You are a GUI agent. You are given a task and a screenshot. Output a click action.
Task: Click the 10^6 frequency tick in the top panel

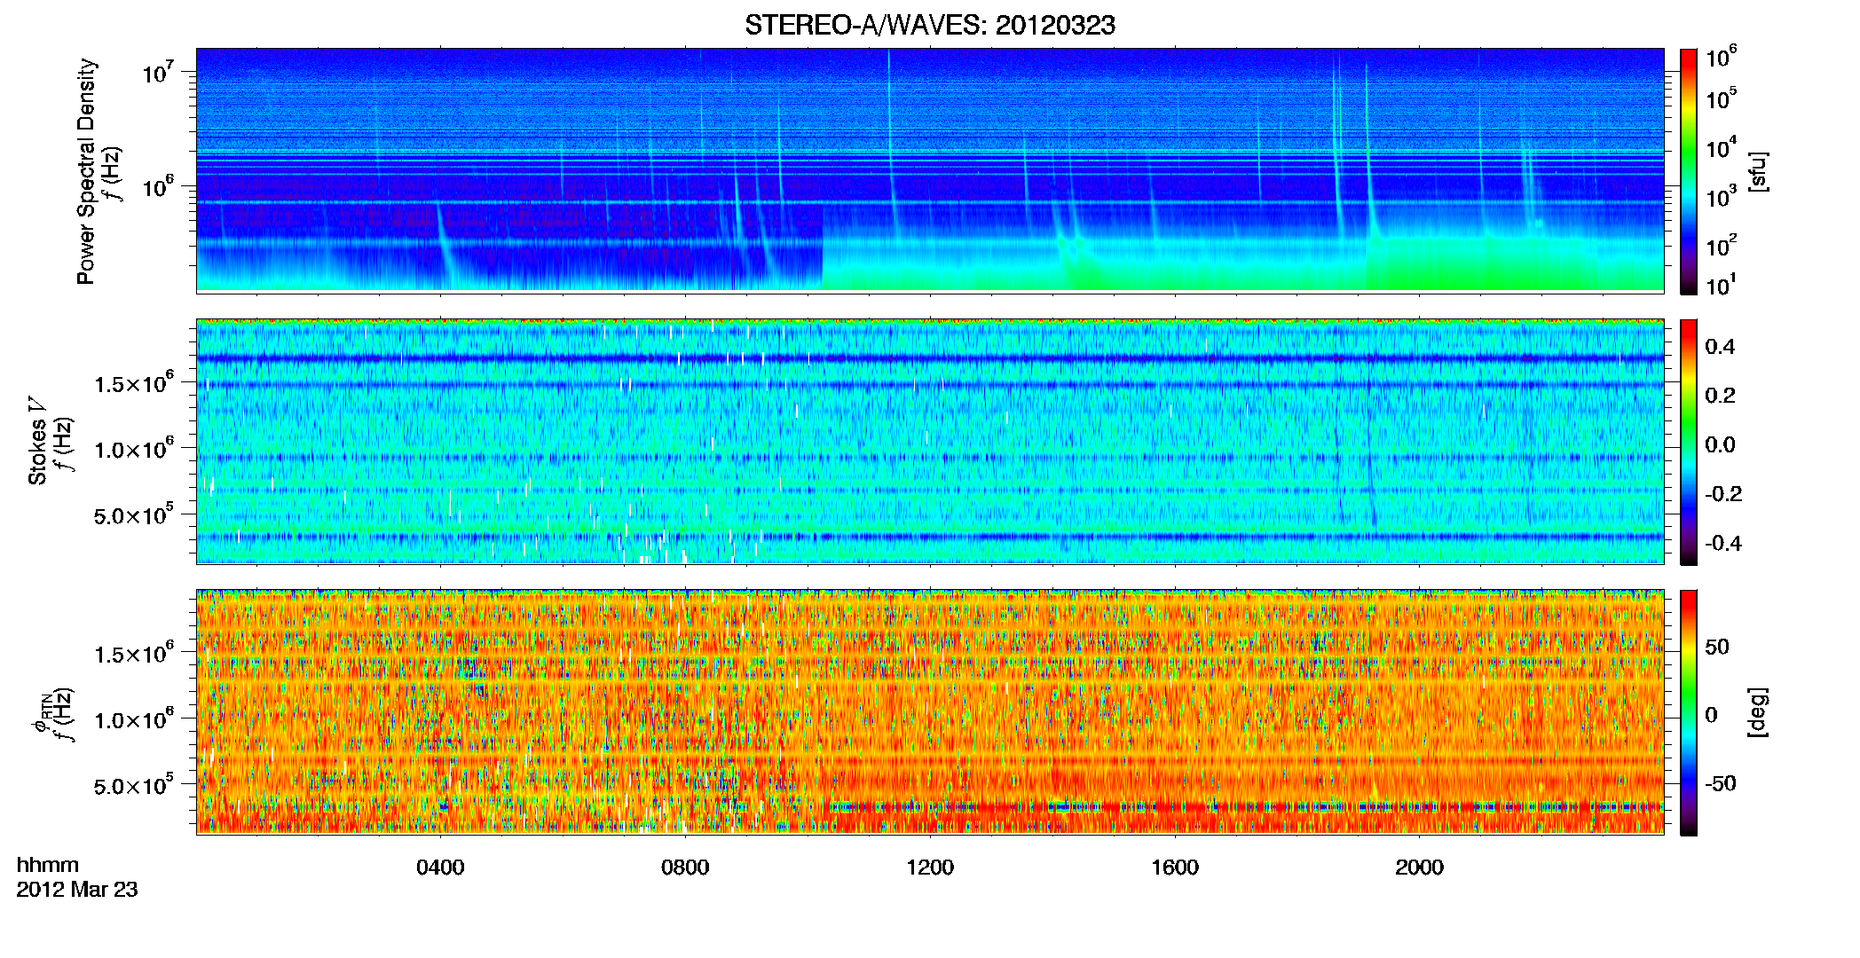[x=157, y=186]
